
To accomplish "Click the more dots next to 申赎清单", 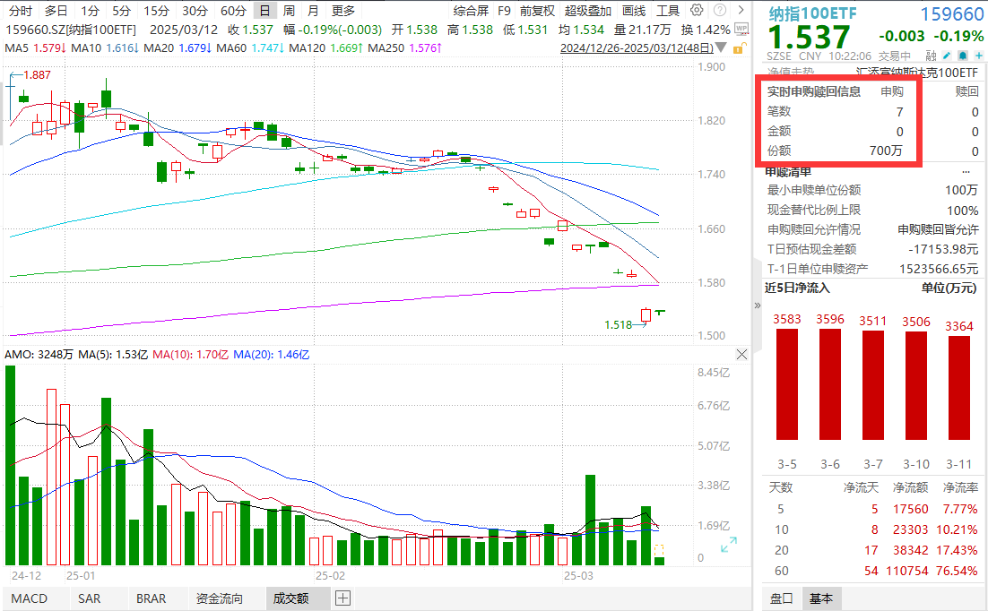I will 966,170.
